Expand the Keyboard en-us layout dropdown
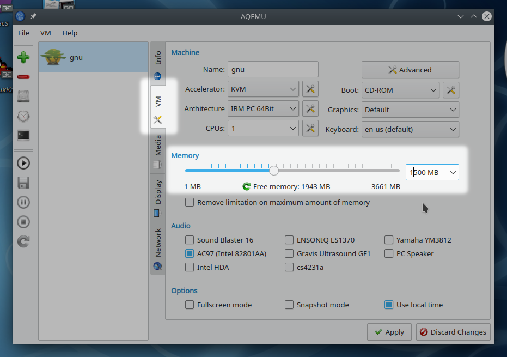507x357 pixels. point(410,129)
